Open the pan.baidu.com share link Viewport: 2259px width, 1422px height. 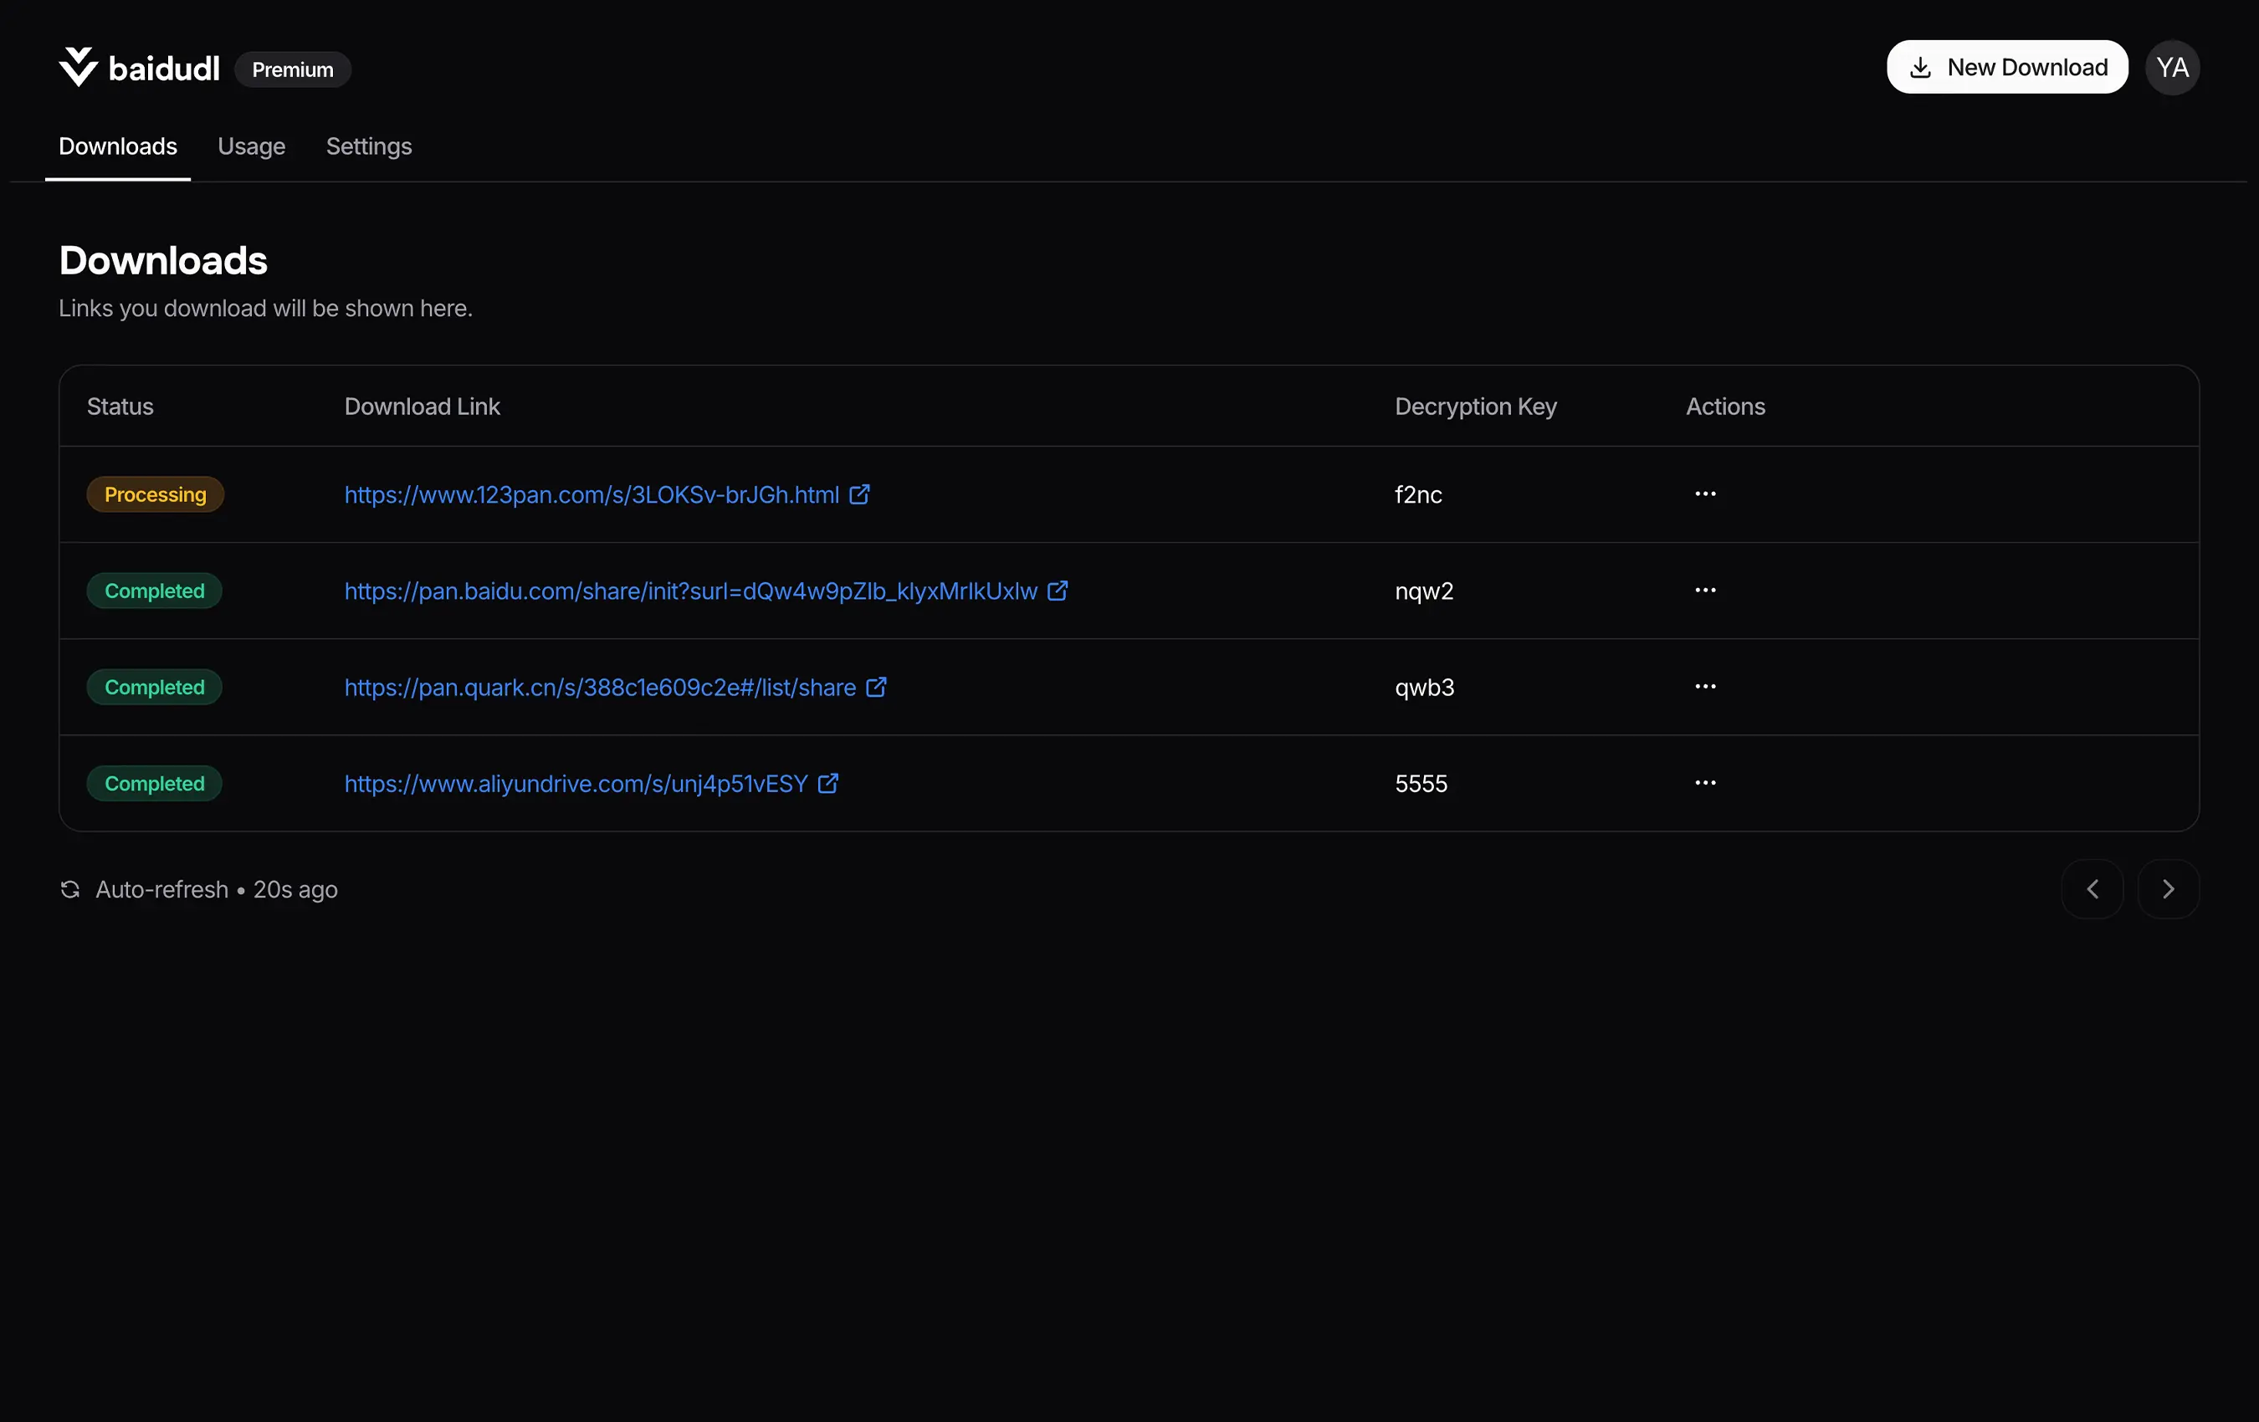(x=690, y=591)
